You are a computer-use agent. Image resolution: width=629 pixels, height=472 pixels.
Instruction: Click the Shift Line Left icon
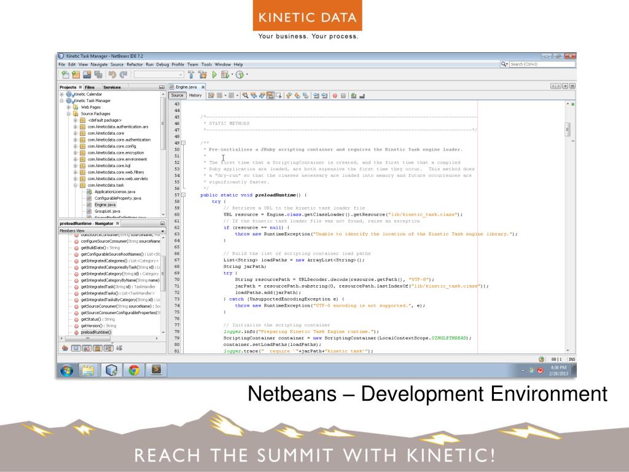(x=316, y=95)
